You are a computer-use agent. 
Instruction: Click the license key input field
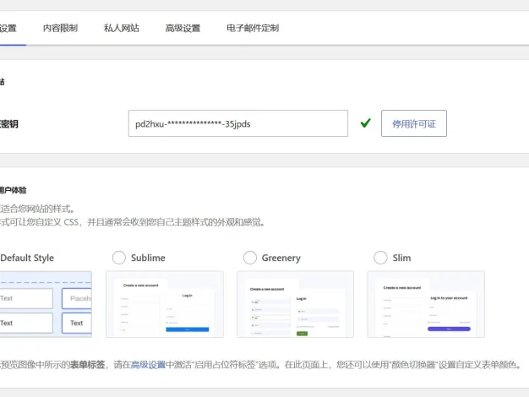coord(238,123)
